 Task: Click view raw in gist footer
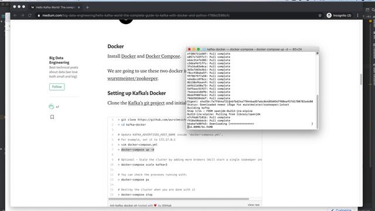254,205
